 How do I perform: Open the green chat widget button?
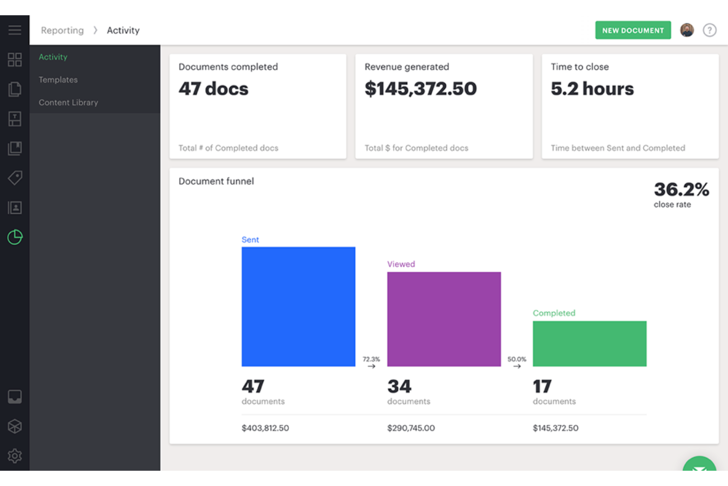[699, 472]
